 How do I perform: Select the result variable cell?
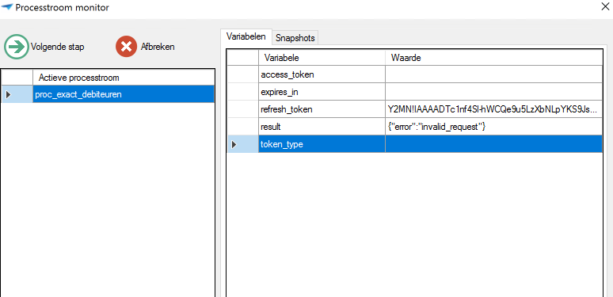[322, 127]
